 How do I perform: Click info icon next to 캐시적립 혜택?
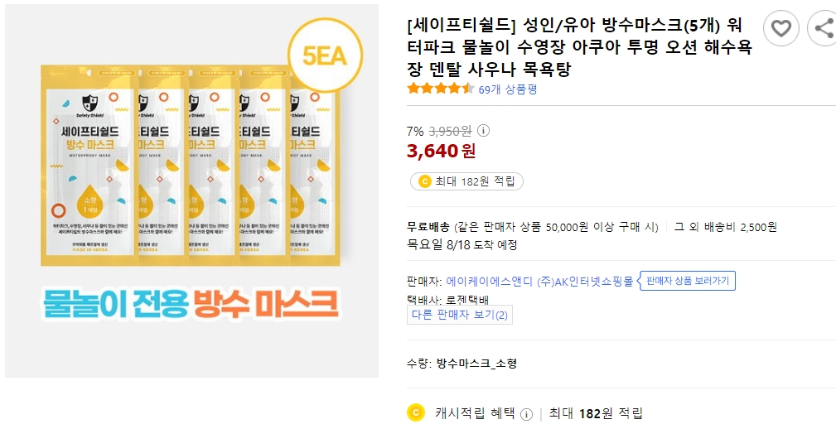tap(526, 414)
